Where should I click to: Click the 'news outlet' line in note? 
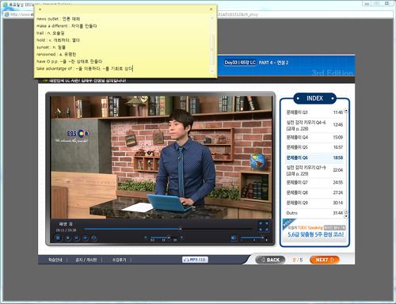coord(58,19)
